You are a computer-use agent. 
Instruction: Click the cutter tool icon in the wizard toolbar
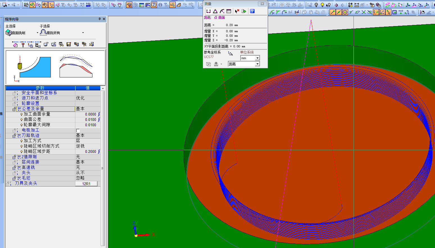coord(23,44)
